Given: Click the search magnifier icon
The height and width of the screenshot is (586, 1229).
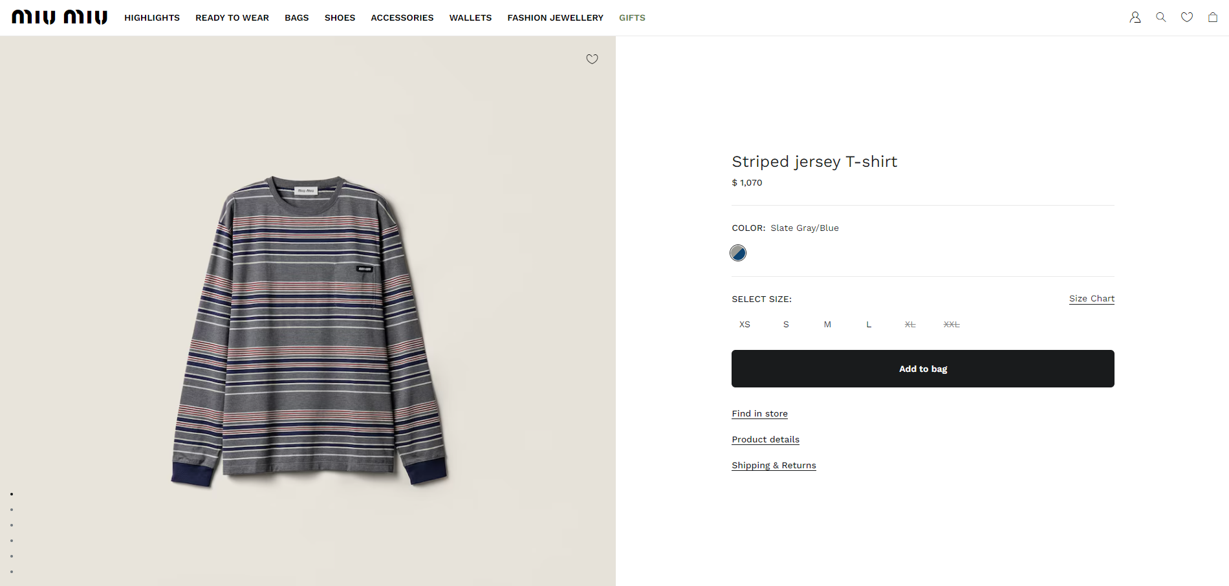Looking at the screenshot, I should (1161, 17).
